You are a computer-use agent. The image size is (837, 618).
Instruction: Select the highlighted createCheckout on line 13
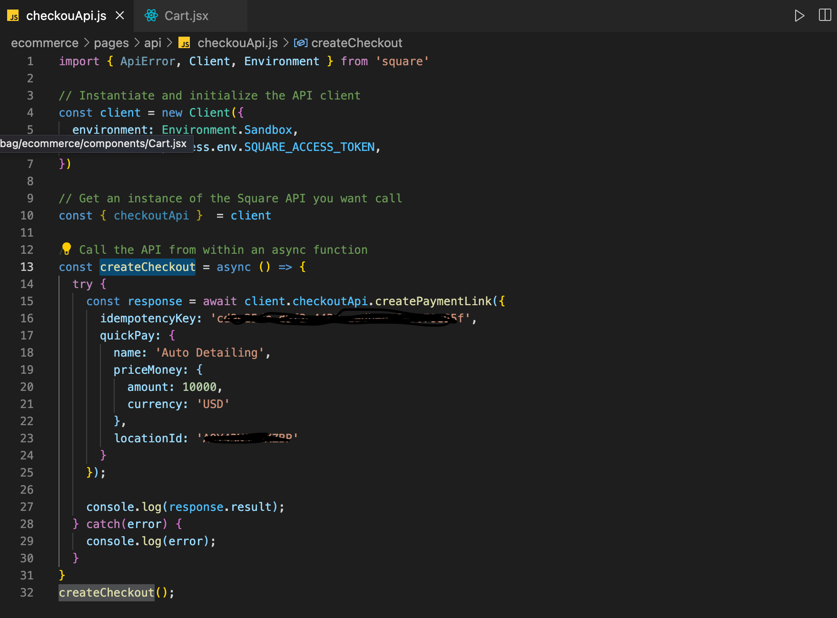coord(147,267)
